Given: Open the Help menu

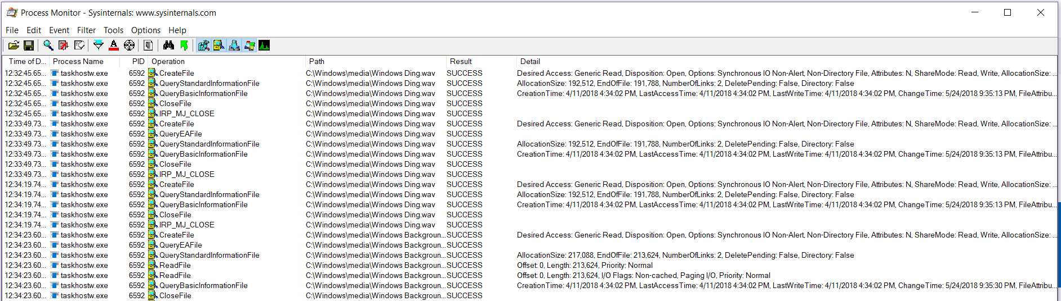Looking at the screenshot, I should pos(177,30).
